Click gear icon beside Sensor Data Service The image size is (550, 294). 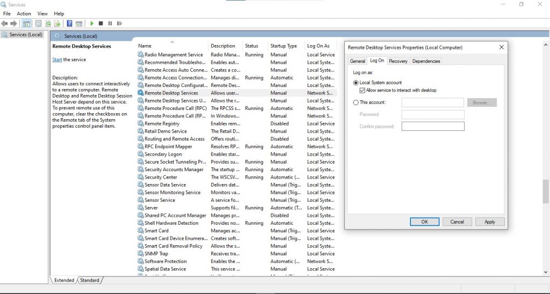click(x=141, y=185)
